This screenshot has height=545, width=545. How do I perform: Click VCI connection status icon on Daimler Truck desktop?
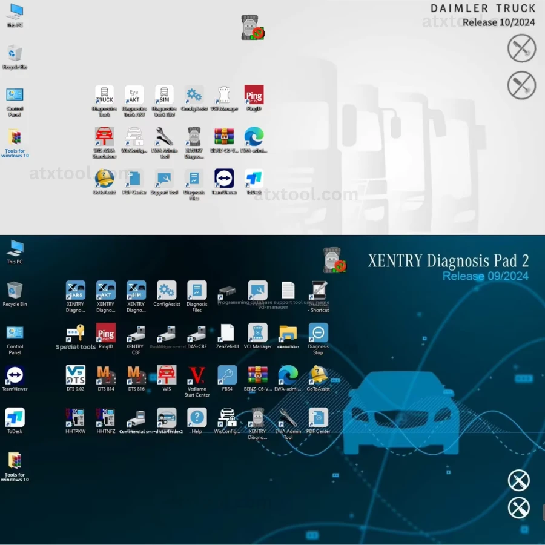pyautogui.click(x=253, y=27)
